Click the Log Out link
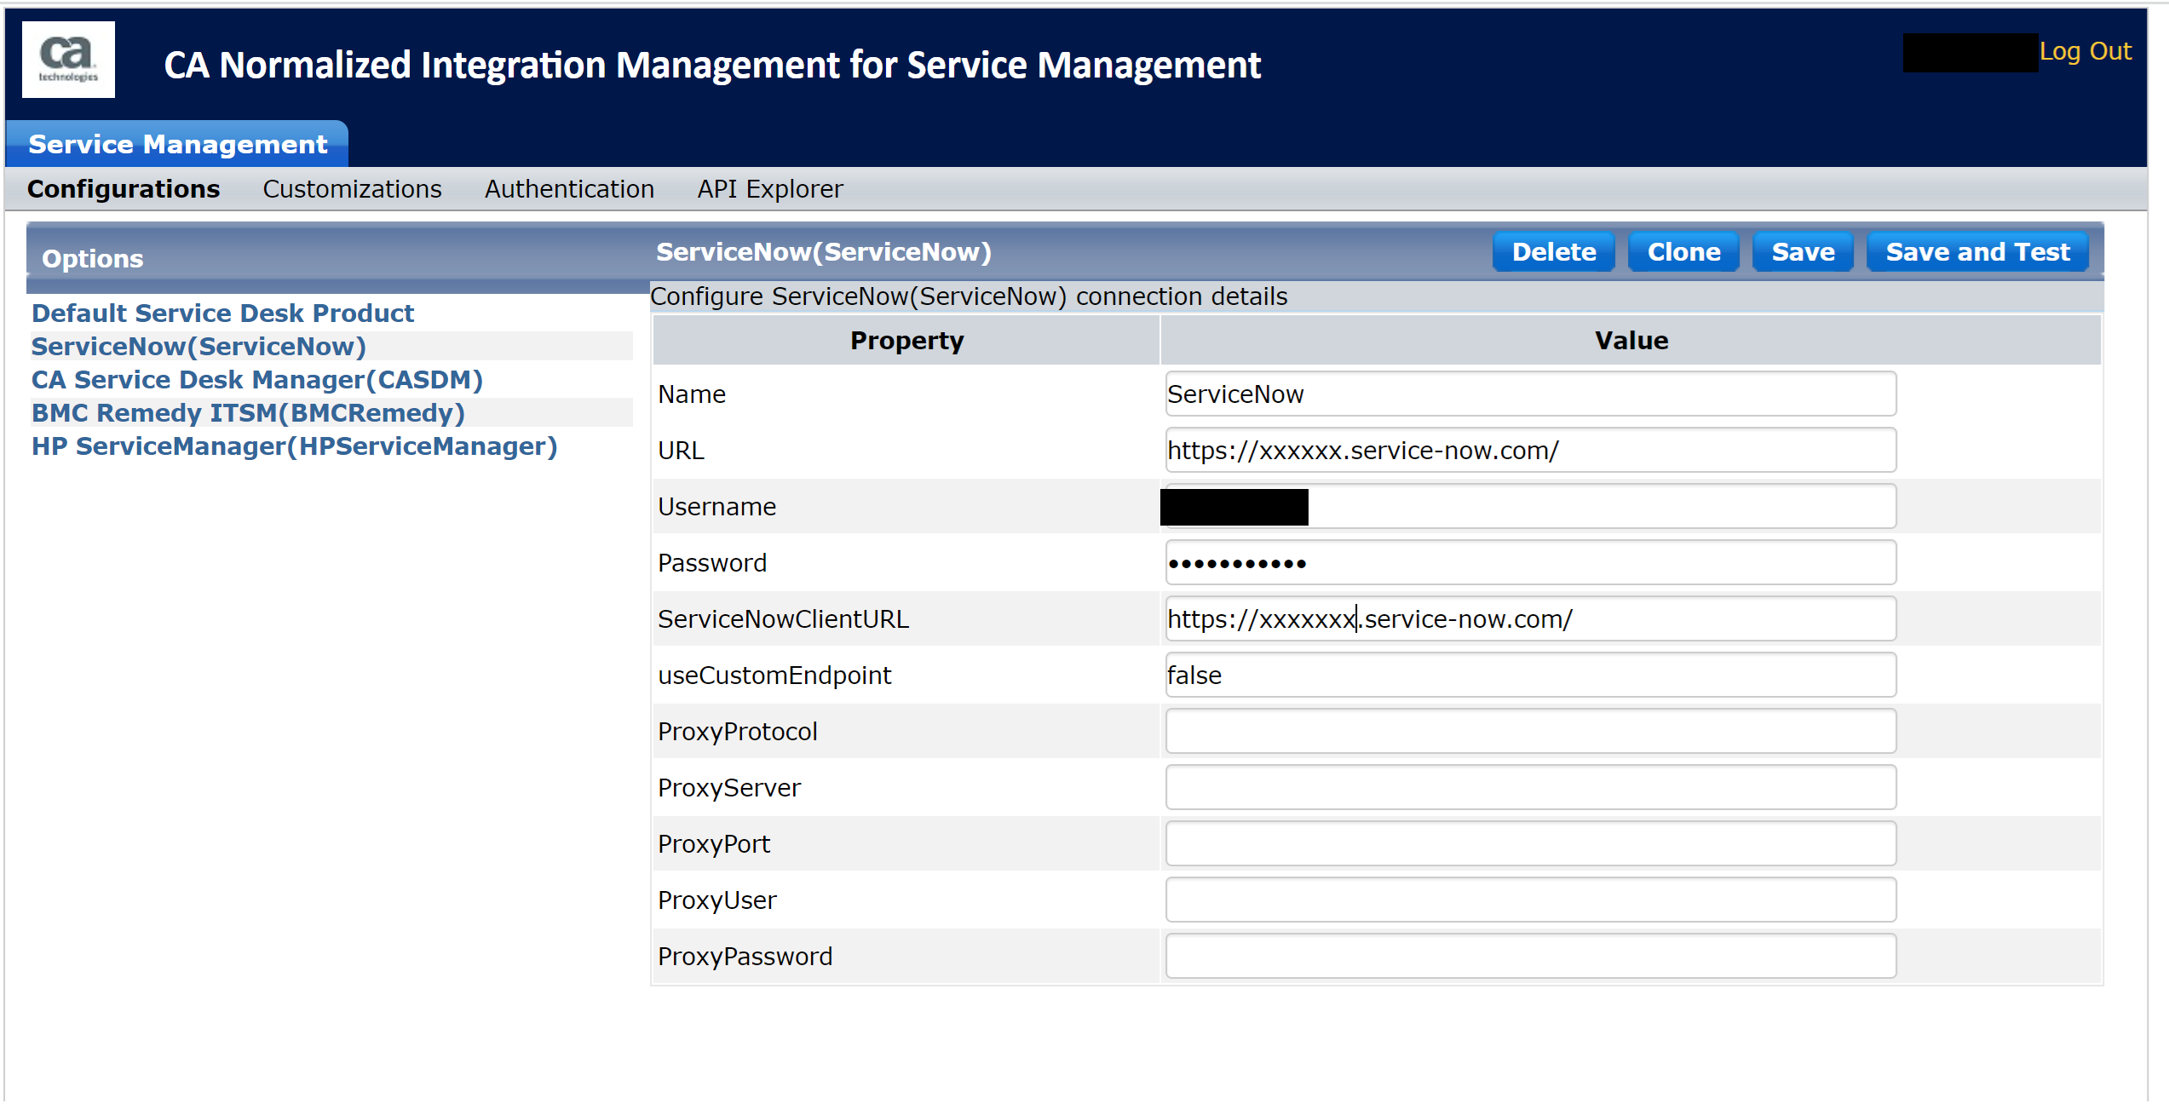2169x1104 pixels. [x=2084, y=51]
